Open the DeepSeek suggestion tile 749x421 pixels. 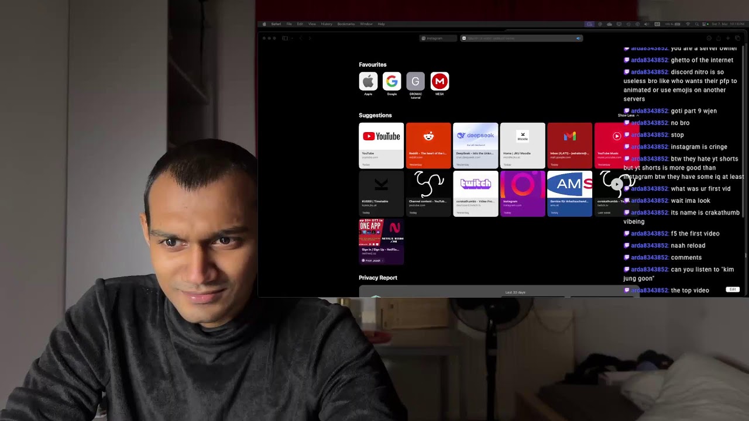pyautogui.click(x=476, y=145)
